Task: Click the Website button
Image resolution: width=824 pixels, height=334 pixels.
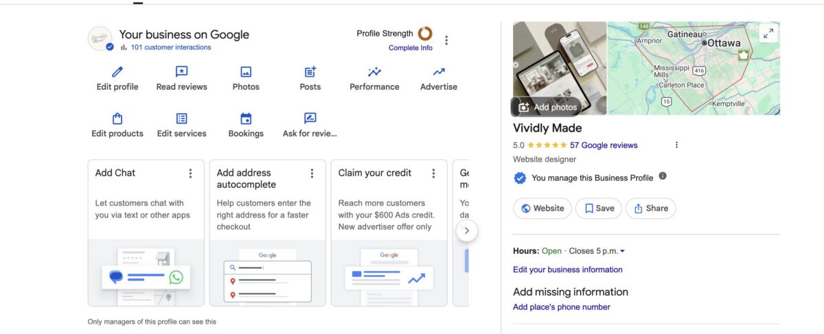Action: (x=542, y=208)
